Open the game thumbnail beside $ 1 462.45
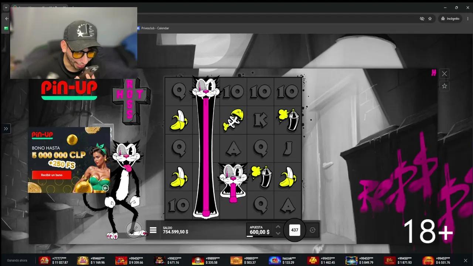This screenshot has height=266, width=473. (313, 260)
